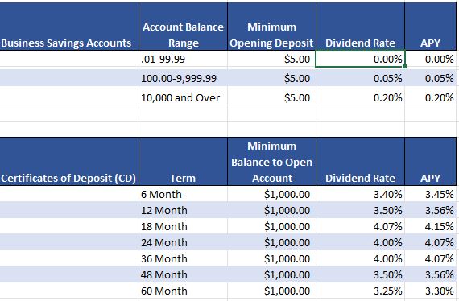459x301 pixels.
Task: Click the Minimum Balance to Open Account header
Action: click(x=271, y=162)
